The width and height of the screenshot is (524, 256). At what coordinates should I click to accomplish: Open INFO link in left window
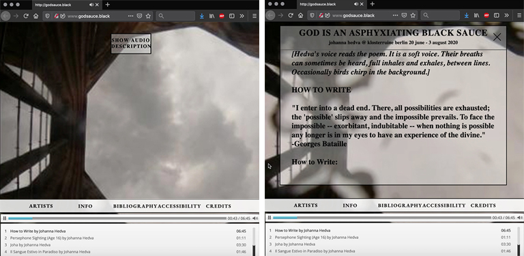point(85,206)
